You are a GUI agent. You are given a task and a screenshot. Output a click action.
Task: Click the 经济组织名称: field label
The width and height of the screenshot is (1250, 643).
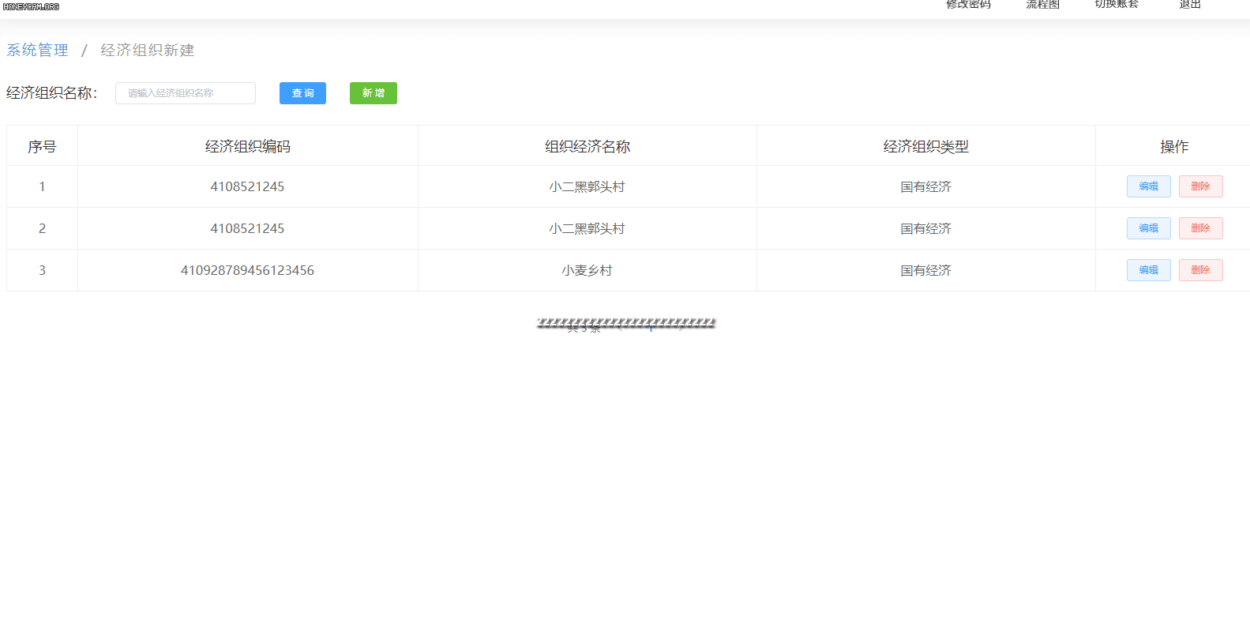52,93
